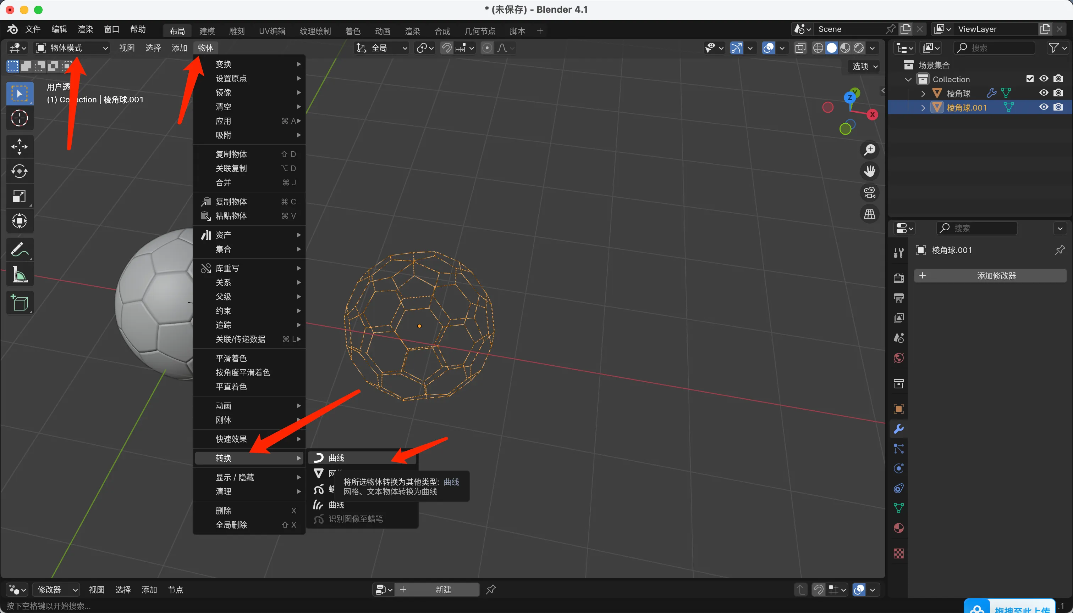The width and height of the screenshot is (1073, 613).
Task: Activate the 3D Cursor tool
Action: [x=20, y=118]
